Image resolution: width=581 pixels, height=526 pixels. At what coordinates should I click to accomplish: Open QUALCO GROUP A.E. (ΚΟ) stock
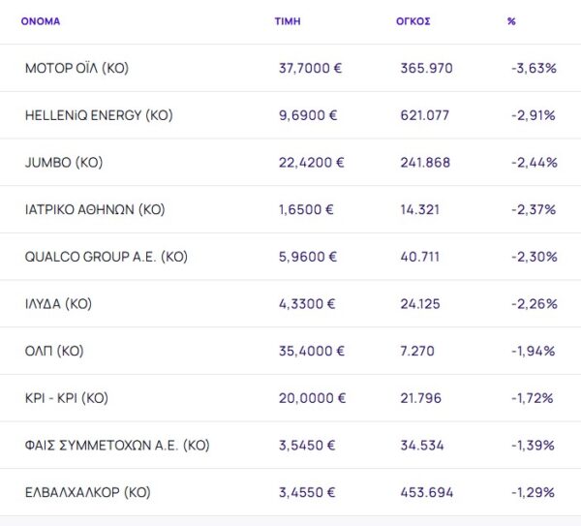click(106, 257)
